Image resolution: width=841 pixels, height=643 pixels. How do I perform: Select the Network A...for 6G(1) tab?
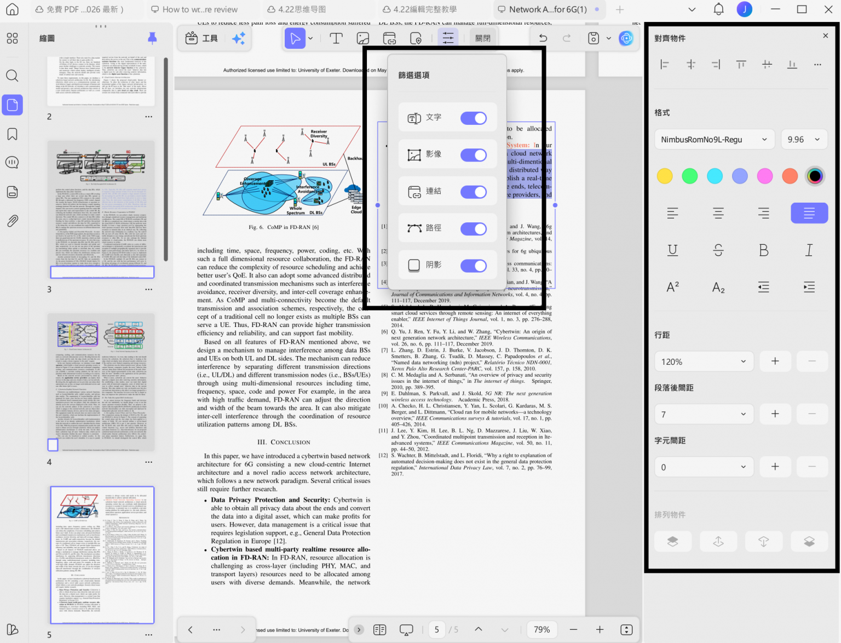tap(549, 9)
